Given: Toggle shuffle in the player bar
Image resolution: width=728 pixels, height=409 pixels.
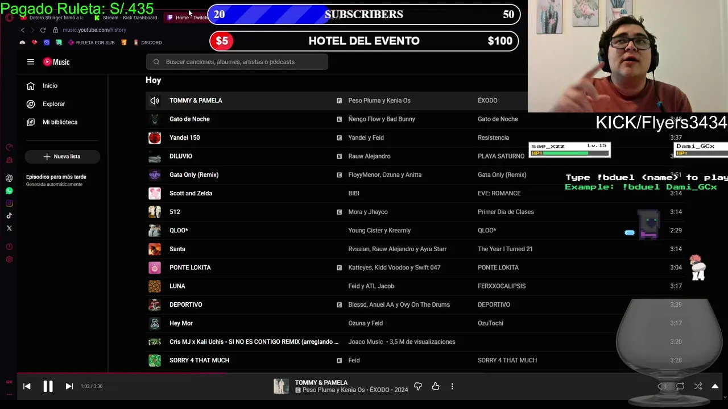Looking at the screenshot, I should point(698,386).
